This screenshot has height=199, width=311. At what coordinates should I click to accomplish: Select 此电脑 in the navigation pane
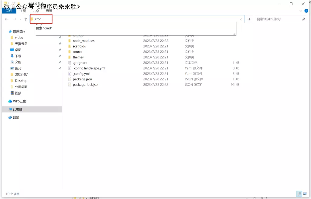pos(18,110)
